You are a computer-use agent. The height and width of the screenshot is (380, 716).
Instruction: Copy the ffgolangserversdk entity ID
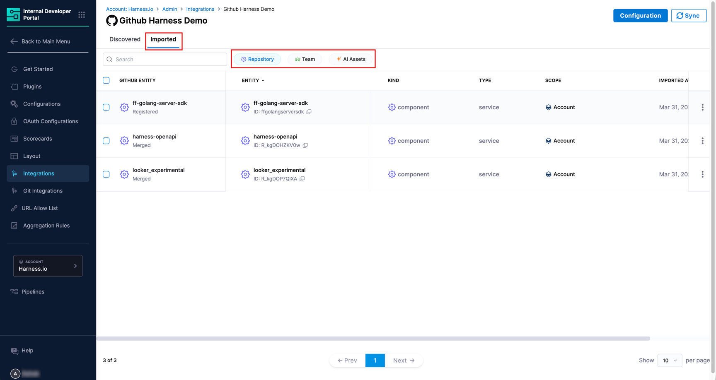[x=309, y=112]
